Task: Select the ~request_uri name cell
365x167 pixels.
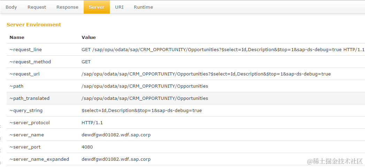Action: [24, 74]
